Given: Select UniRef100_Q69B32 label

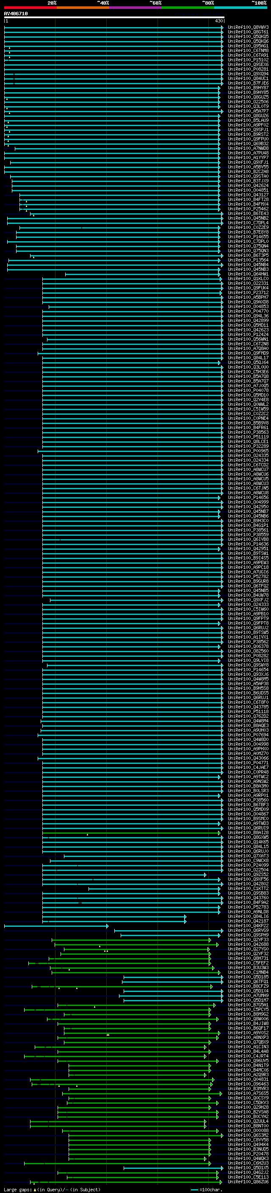Looking at the screenshot, I should (x=248, y=143).
